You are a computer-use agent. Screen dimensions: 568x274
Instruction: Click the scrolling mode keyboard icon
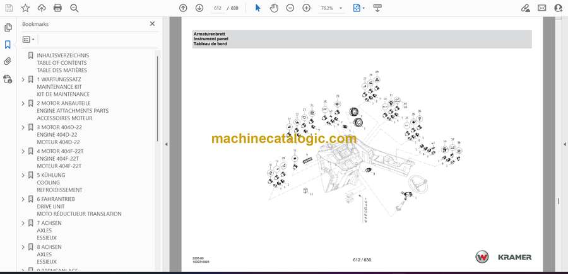click(377, 8)
